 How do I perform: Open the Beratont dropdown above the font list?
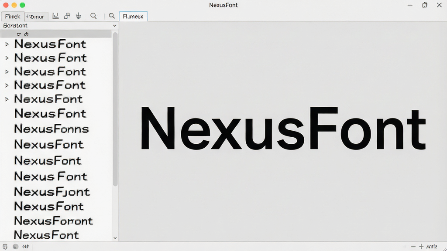coord(59,26)
